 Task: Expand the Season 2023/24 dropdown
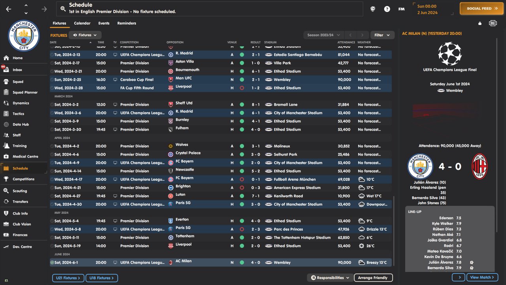point(324,35)
